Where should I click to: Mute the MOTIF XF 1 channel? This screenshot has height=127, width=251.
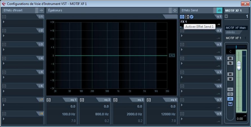pyautogui.click(x=230, y=58)
